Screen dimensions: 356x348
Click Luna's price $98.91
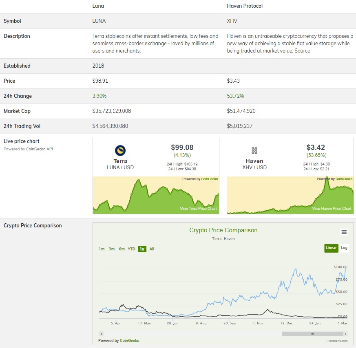[x=100, y=81]
